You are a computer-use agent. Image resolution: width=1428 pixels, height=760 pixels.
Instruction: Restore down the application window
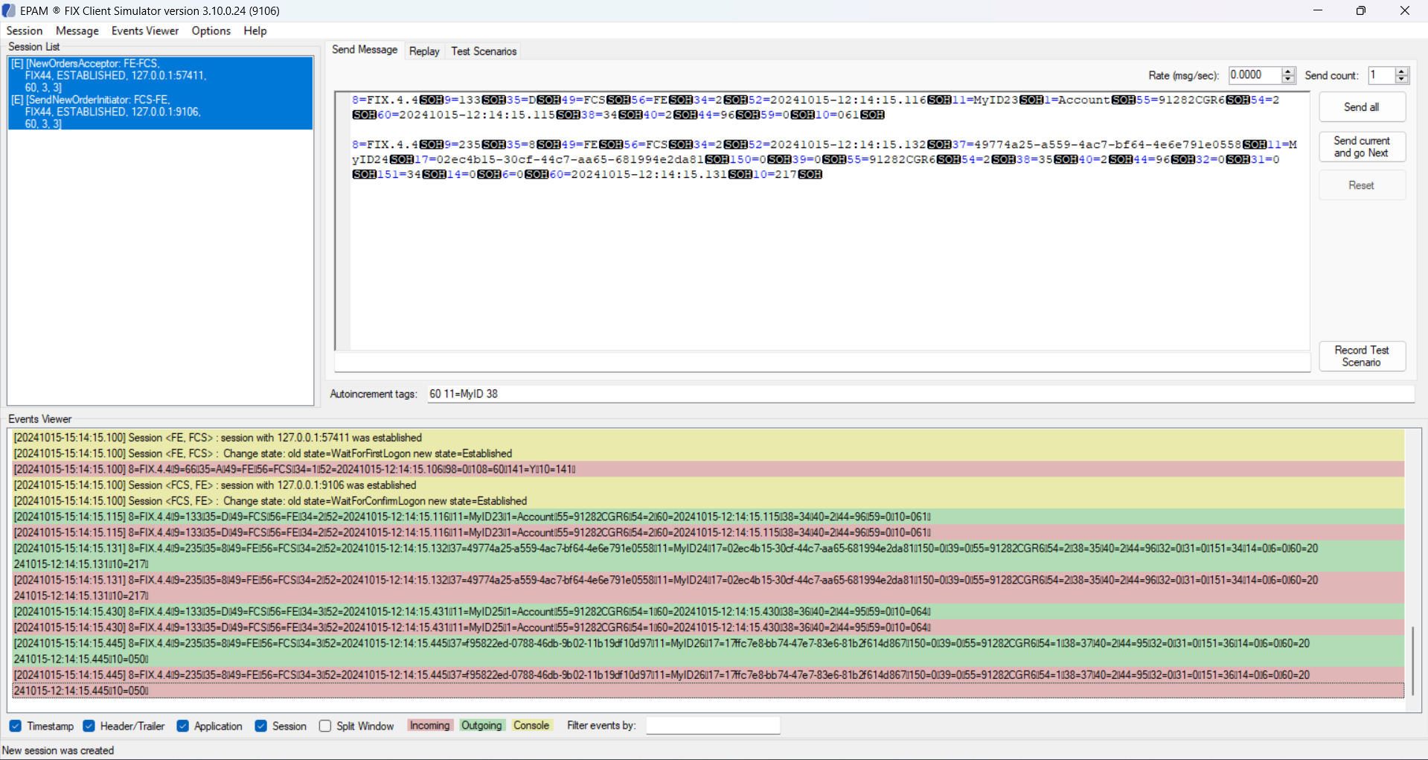point(1361,10)
